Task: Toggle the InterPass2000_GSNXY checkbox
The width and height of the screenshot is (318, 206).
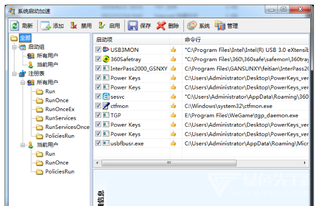Action: [98, 68]
